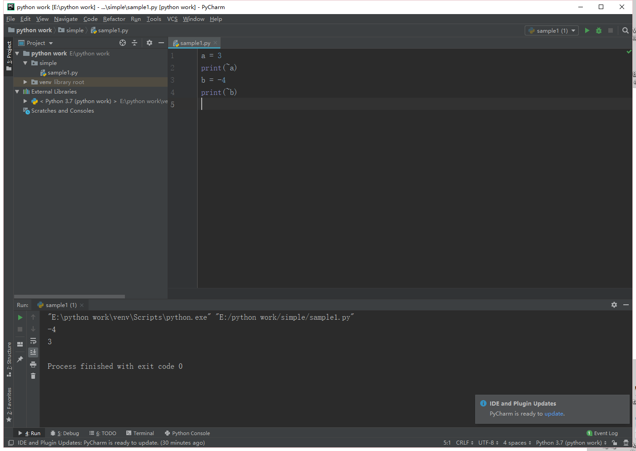This screenshot has width=636, height=451.
Task: Close the sample1.py editor tab
Action: tap(215, 43)
